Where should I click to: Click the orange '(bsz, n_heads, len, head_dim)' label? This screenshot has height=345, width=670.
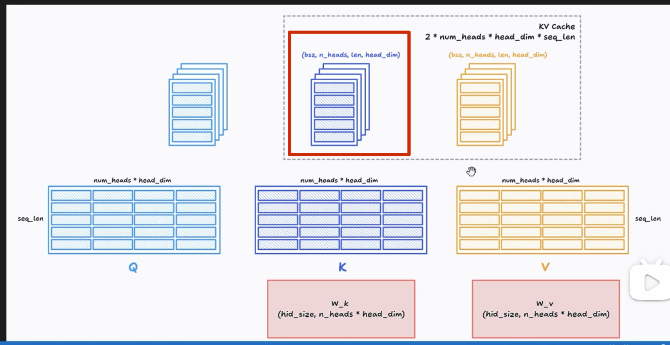[497, 55]
